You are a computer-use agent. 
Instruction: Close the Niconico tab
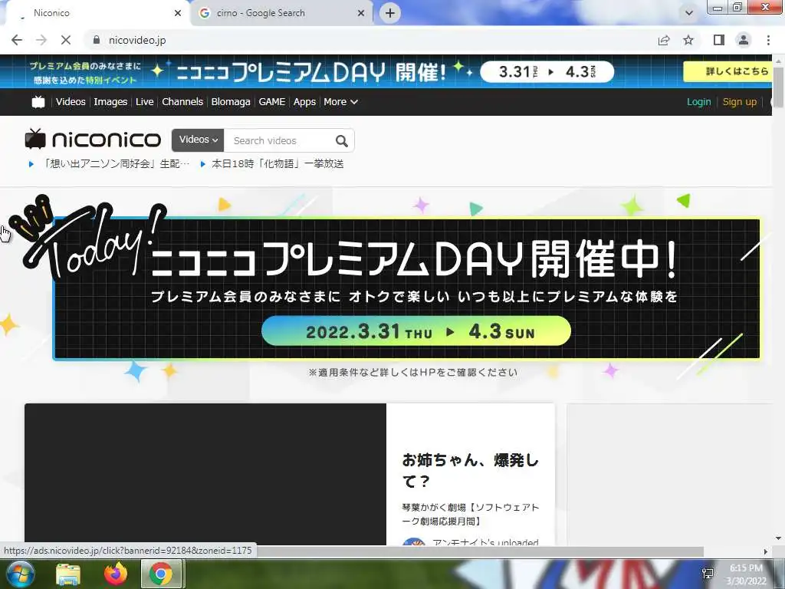[x=178, y=13]
